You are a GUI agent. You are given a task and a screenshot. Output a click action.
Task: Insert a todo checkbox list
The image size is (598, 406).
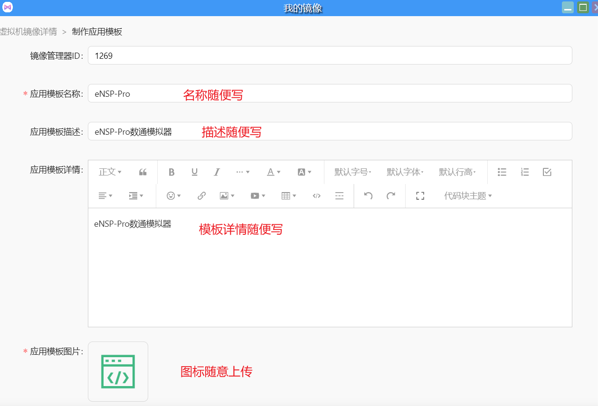click(547, 172)
